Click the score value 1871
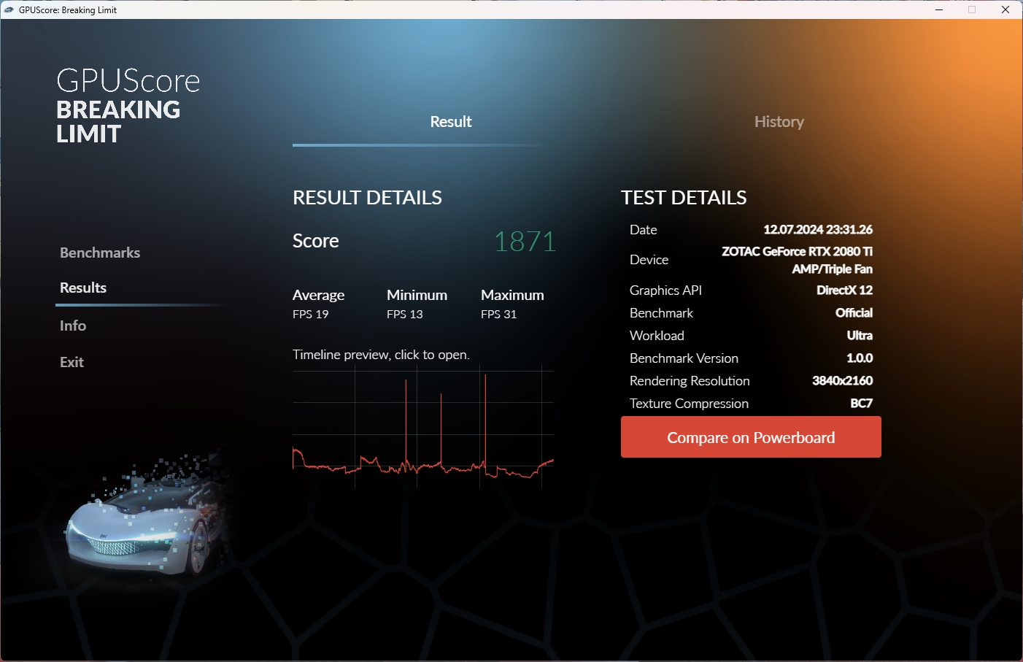The image size is (1023, 662). click(525, 242)
